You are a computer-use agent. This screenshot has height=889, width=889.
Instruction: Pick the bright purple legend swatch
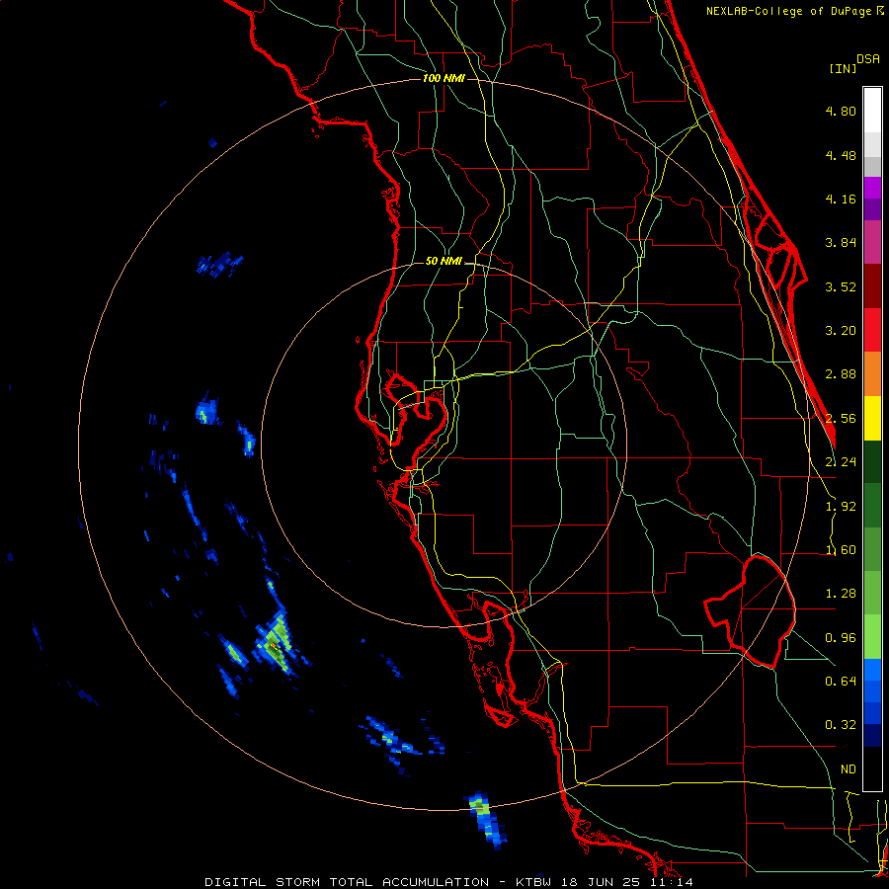click(x=872, y=188)
